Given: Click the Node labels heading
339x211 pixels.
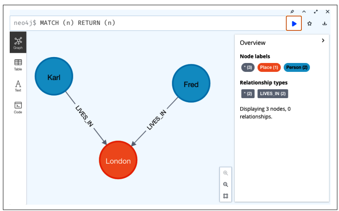Looking at the screenshot, I should point(255,56).
